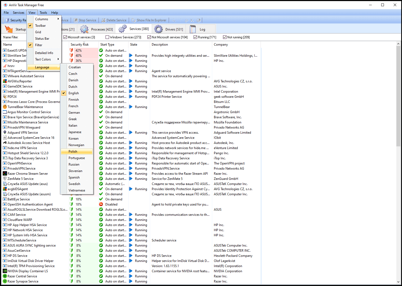Click the Razer Synapse Service icon
The width and height of the screenshot is (402, 286).
coord(5,281)
